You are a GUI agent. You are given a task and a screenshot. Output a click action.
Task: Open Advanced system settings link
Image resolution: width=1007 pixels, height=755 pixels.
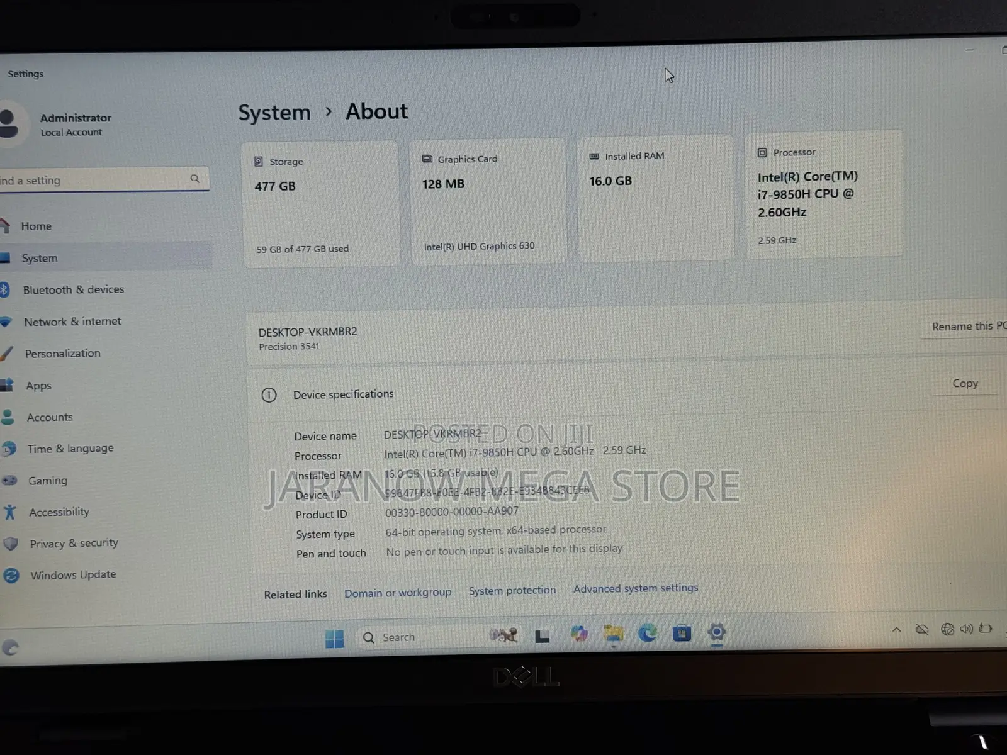[636, 588]
